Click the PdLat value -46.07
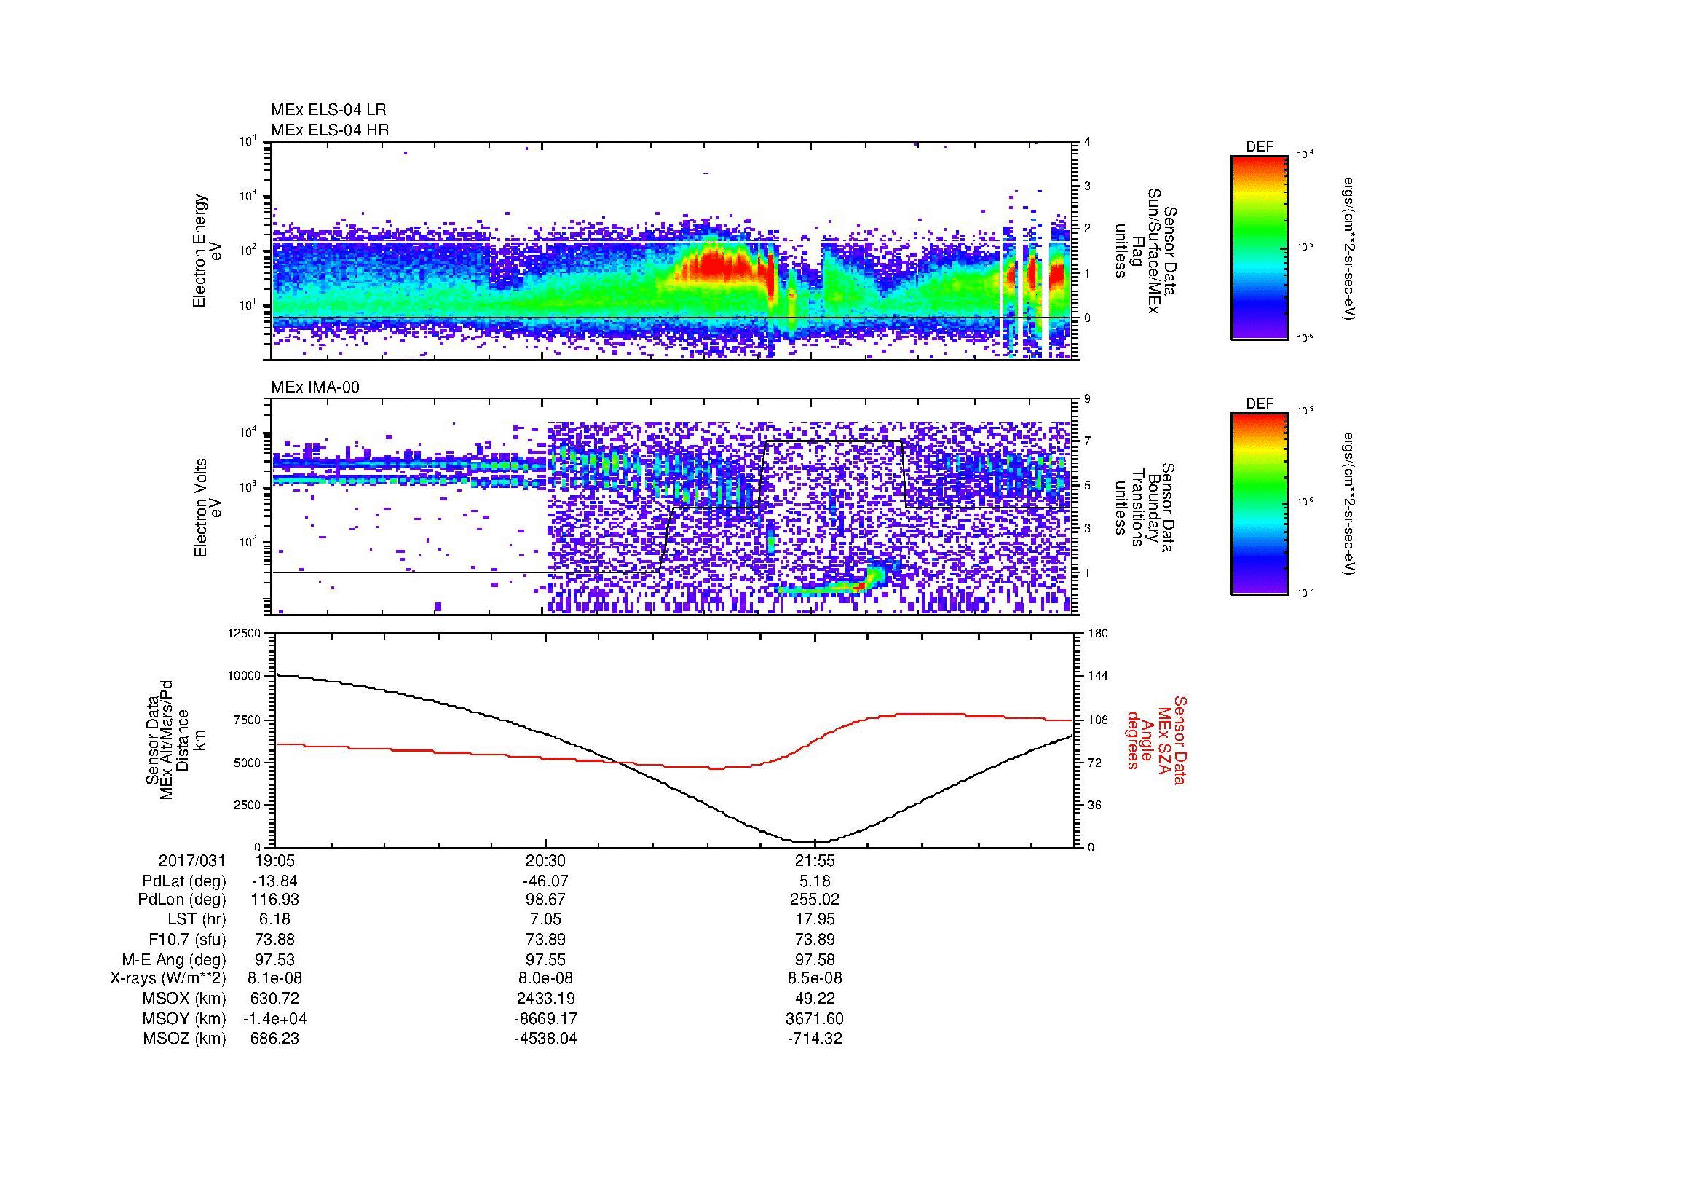The height and width of the screenshot is (1204, 1703). point(545,881)
